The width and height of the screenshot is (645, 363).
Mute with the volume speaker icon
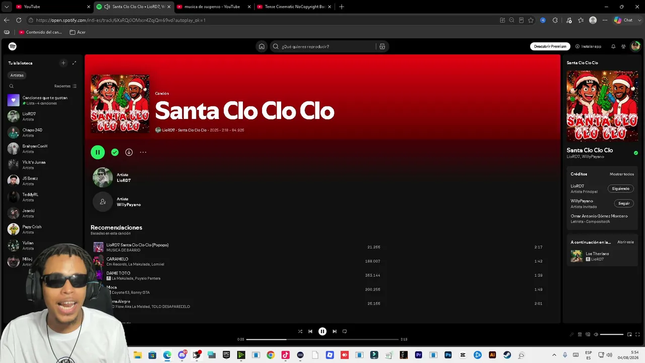click(596, 334)
